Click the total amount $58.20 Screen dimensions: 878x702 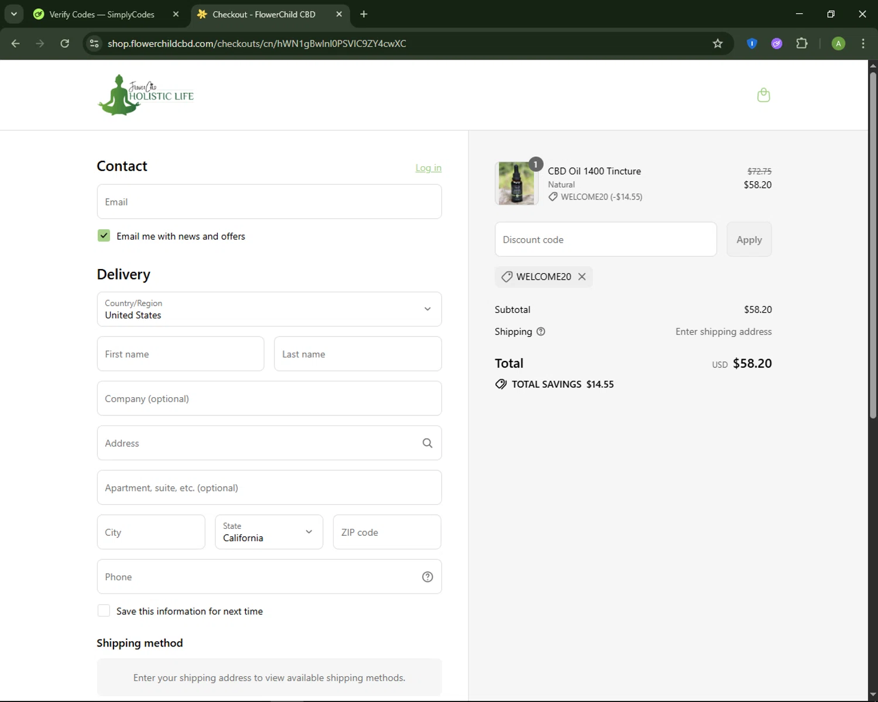click(x=752, y=363)
